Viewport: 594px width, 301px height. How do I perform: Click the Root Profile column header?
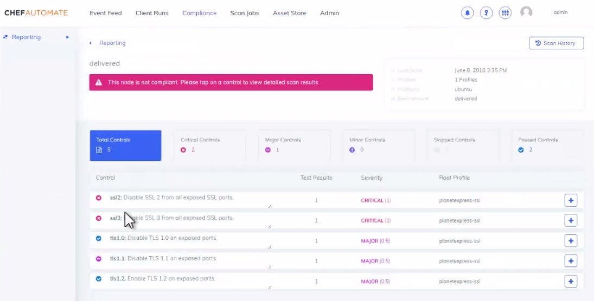pyautogui.click(x=454, y=178)
